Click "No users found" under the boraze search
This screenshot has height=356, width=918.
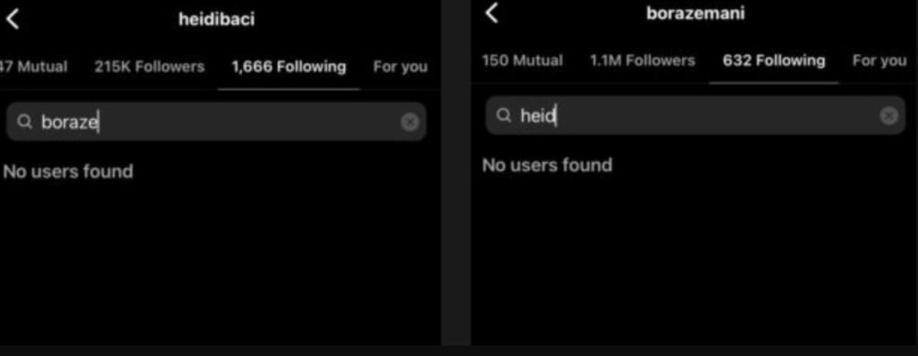[x=68, y=171]
